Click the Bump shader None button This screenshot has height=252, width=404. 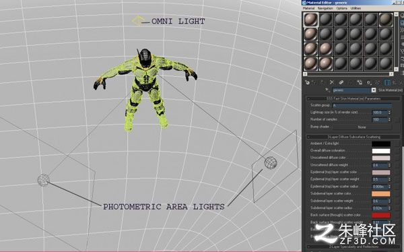(x=362, y=127)
